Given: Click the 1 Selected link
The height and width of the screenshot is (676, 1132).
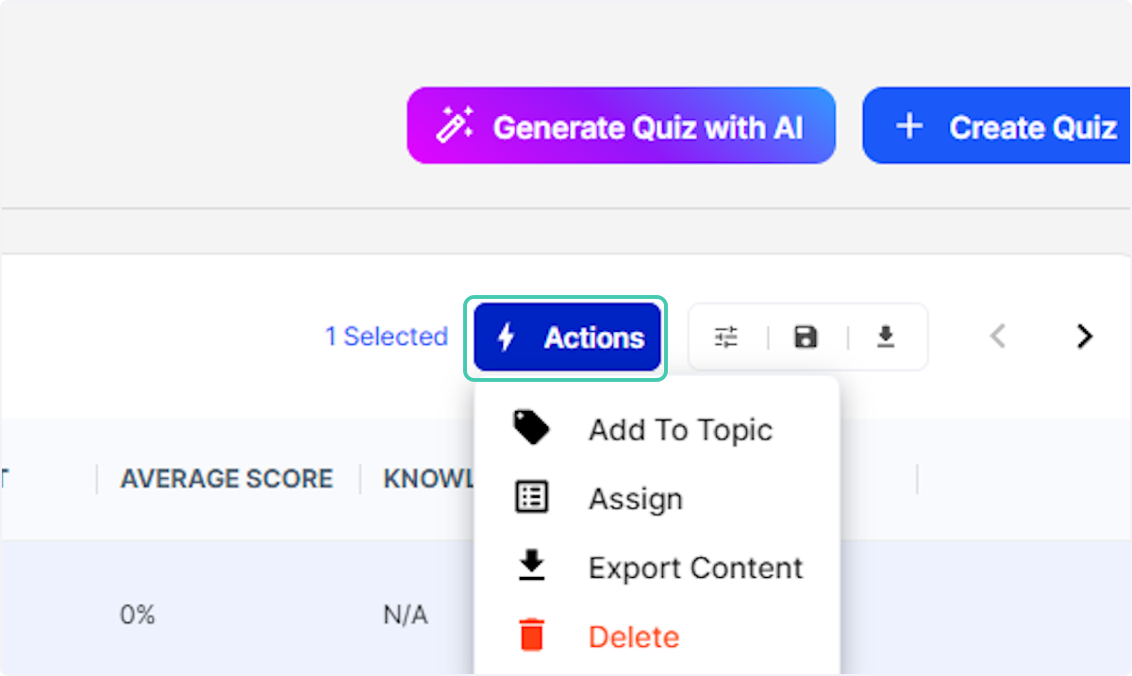Looking at the screenshot, I should [387, 337].
